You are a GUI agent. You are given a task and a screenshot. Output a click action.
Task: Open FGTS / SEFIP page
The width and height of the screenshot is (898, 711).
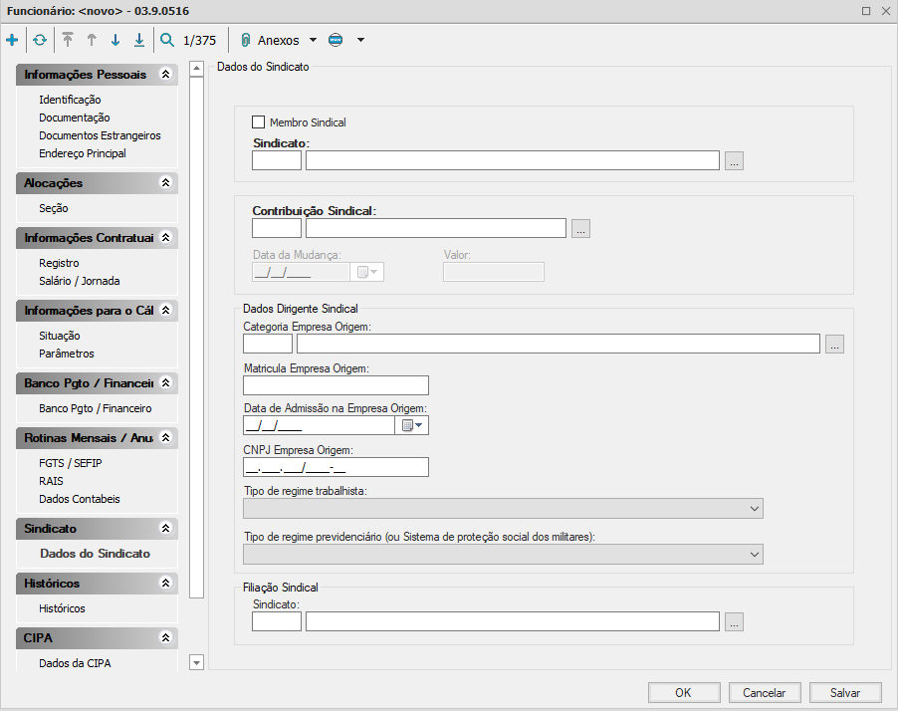pos(71,463)
